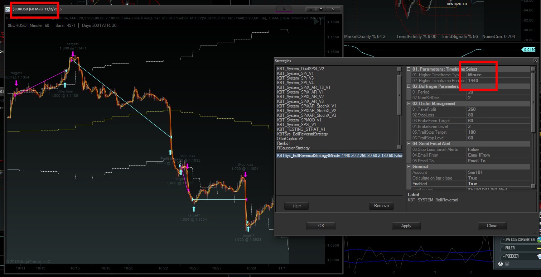Select KBT_System_SPiX_AR_V3 strategy
Screen dimensions: 541x277
point(300,101)
